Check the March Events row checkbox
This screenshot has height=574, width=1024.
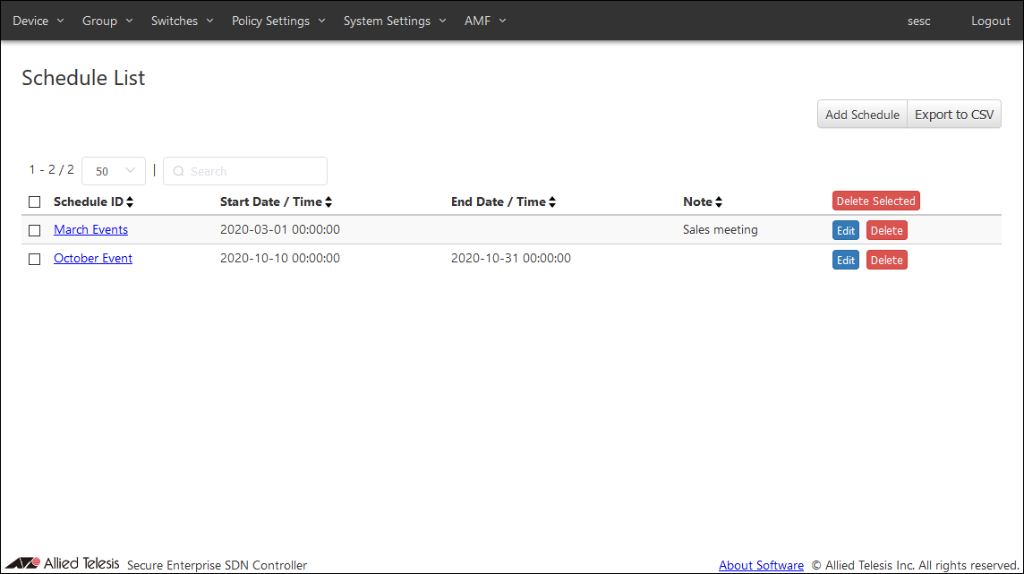[x=35, y=230]
